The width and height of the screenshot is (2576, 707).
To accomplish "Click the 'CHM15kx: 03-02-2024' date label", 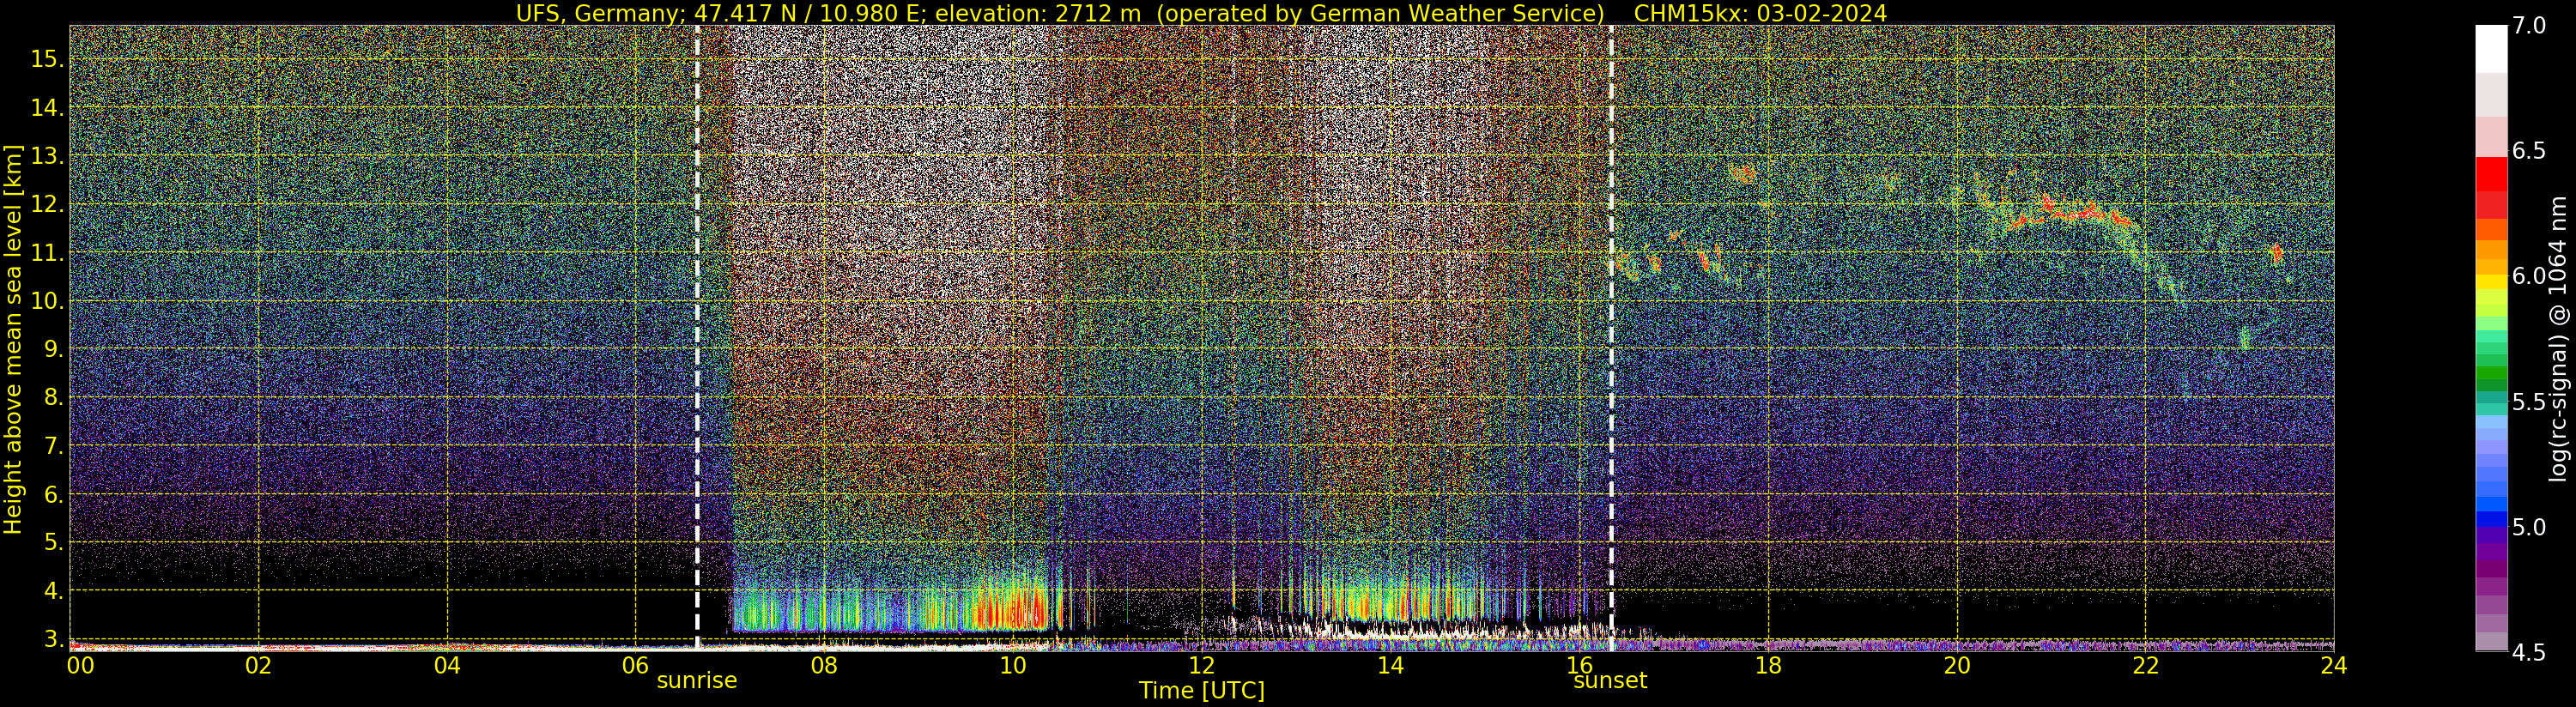I will tap(1761, 13).
